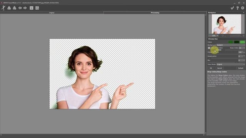This screenshot has height=138, width=246.
Task: Adjust the Navigator zoom slider
Action: pos(233,36)
